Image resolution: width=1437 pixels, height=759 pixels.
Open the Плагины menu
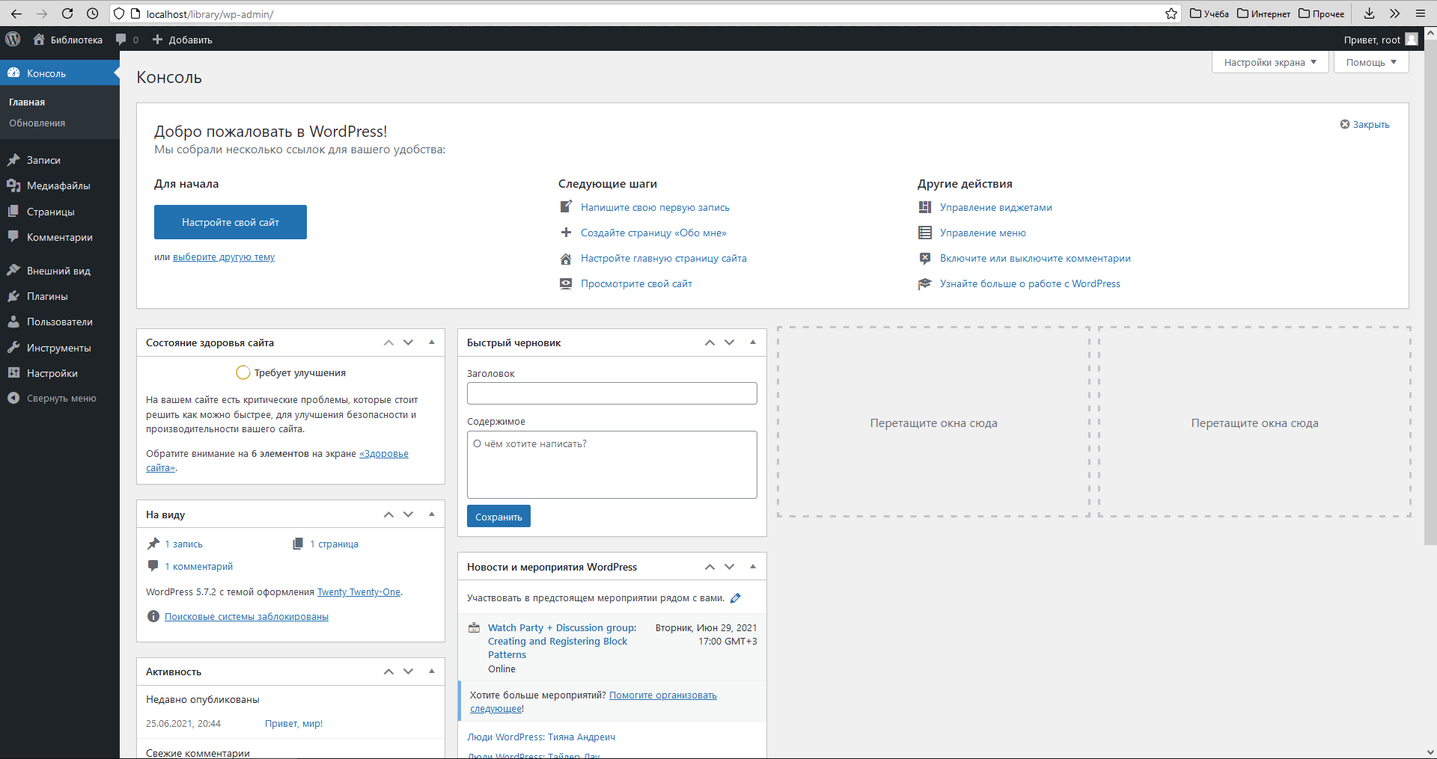coord(60,296)
